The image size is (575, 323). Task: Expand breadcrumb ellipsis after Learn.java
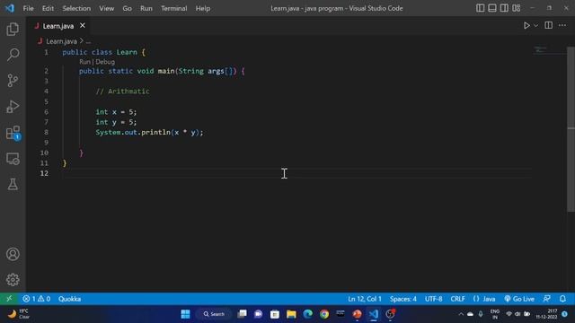pyautogui.click(x=89, y=41)
